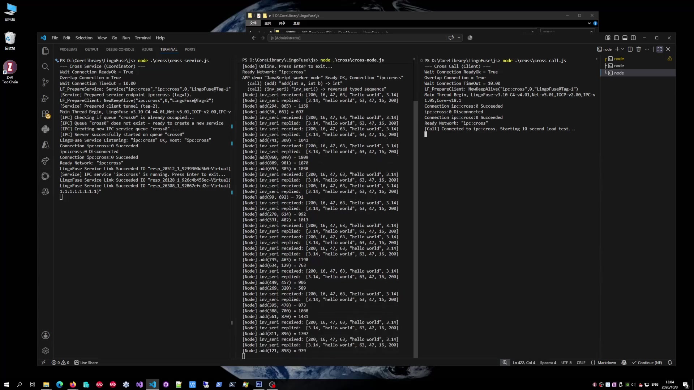694x390 pixels.
Task: Open Customize Layout icon in title bar
Action: pos(608,38)
